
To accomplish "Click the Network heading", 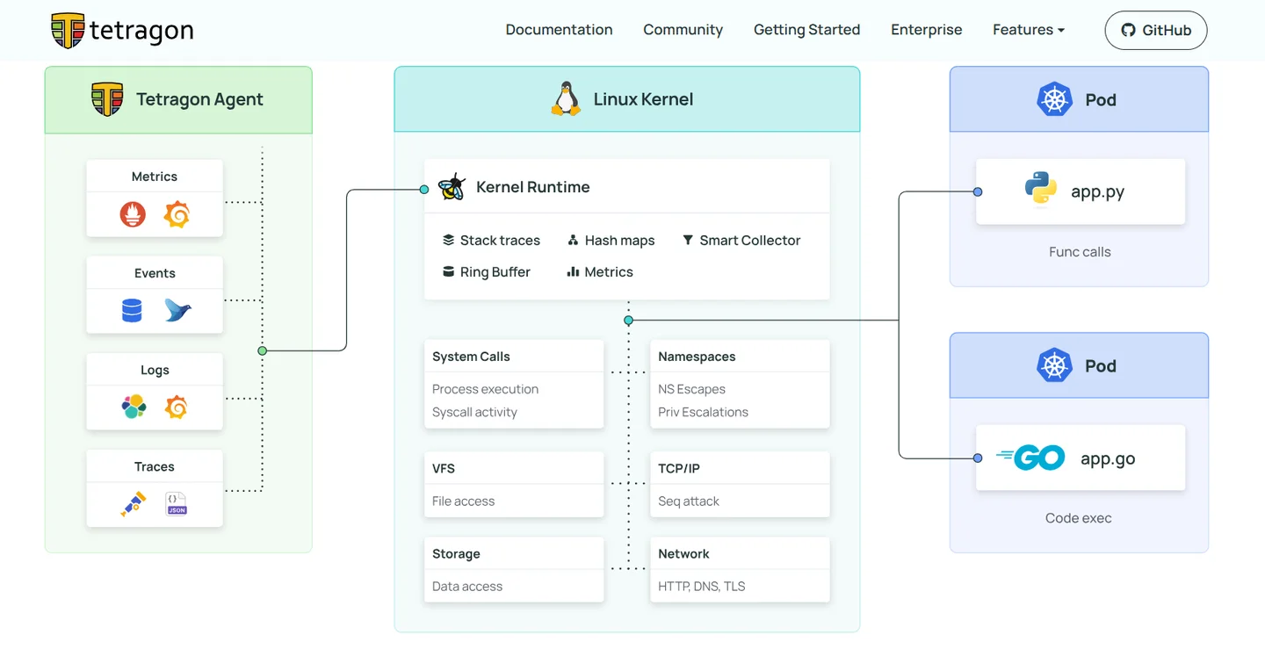I will (x=683, y=554).
